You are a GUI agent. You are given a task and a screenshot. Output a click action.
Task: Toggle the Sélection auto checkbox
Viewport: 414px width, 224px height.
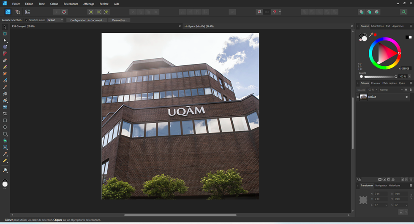[x=27, y=20]
